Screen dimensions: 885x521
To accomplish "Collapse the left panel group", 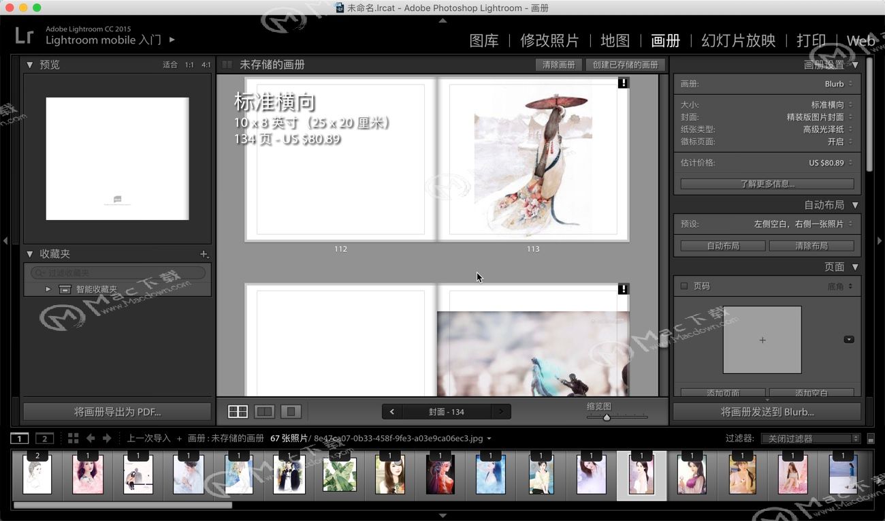I will click(x=5, y=240).
